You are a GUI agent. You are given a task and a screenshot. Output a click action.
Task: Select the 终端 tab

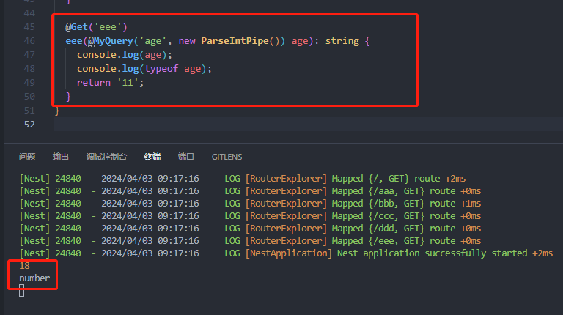[152, 157]
